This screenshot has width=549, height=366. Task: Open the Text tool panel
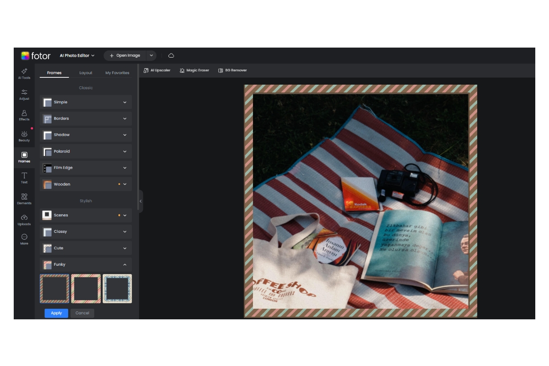click(x=24, y=178)
